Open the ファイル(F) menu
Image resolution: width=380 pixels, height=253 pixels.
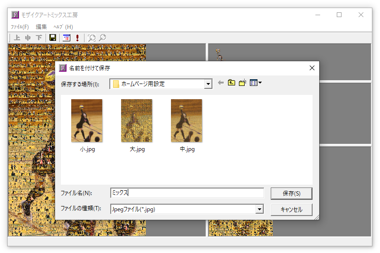click(20, 27)
